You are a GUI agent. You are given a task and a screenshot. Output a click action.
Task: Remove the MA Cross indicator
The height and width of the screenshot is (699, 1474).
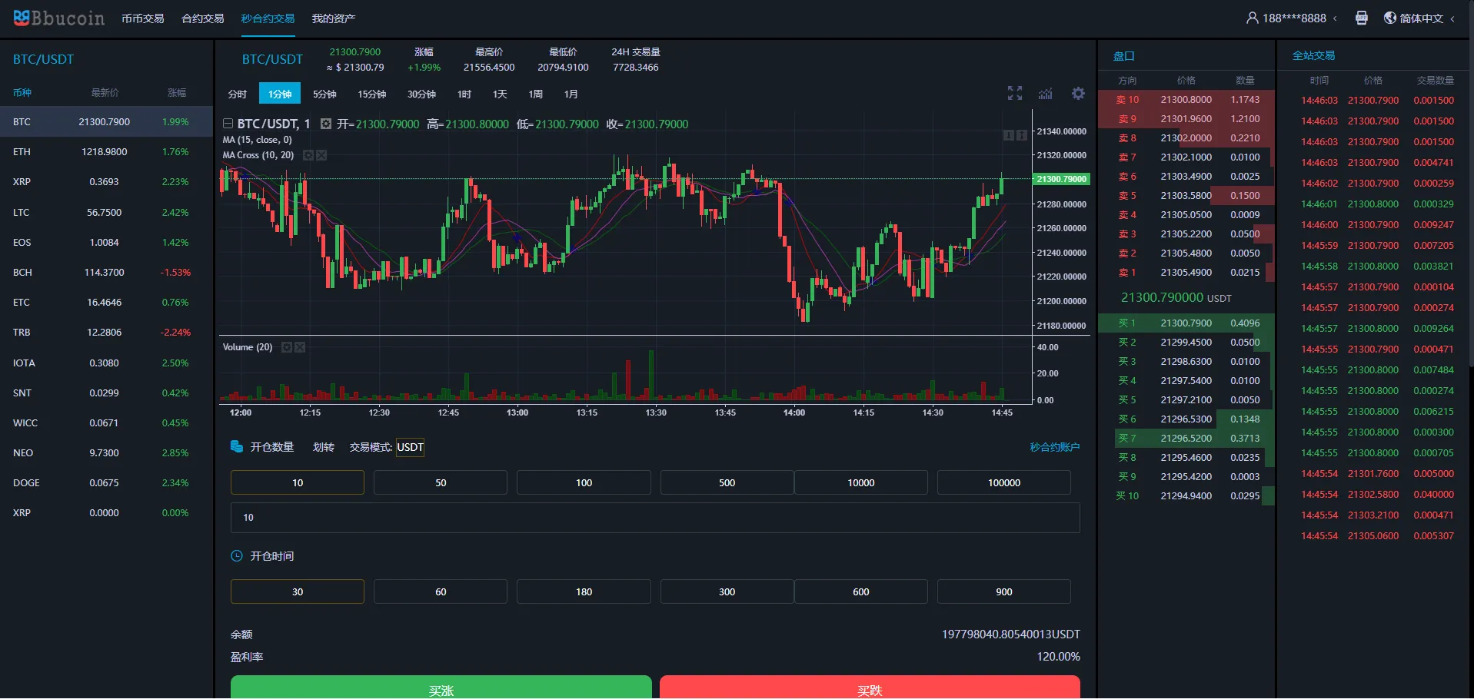tap(321, 155)
